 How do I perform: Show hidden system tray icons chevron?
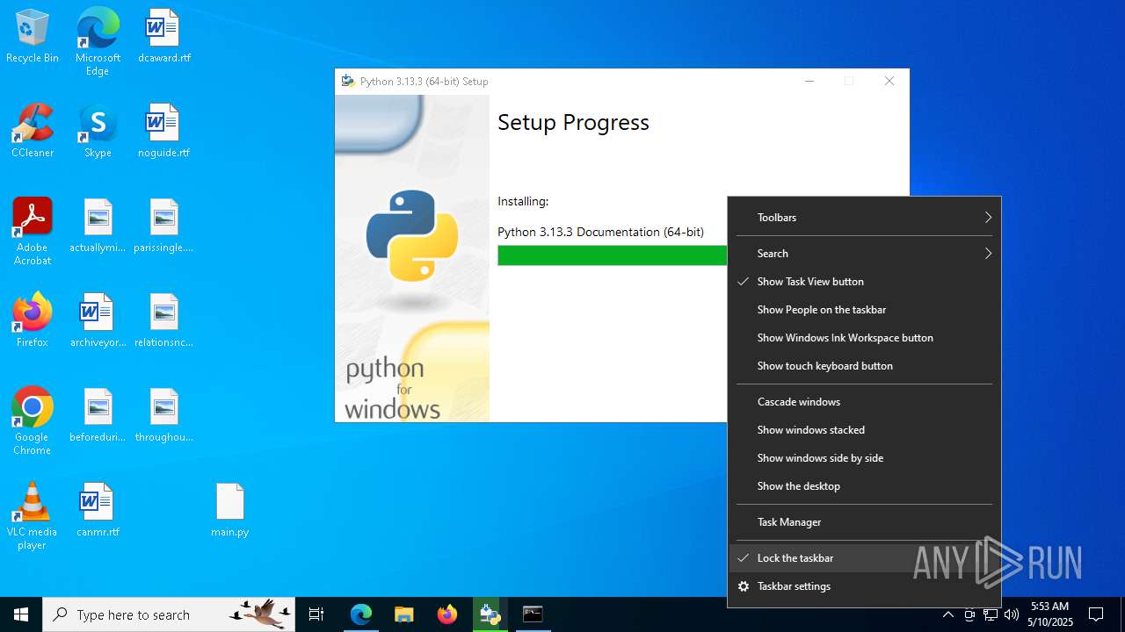[x=947, y=614]
